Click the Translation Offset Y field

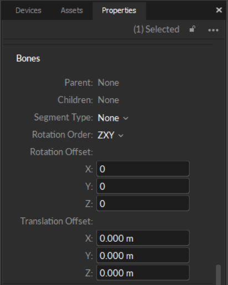click(x=143, y=256)
